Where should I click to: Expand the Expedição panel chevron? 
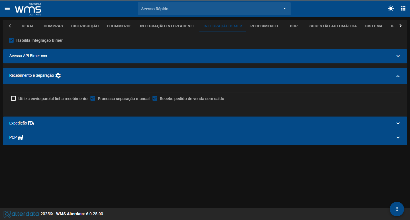(x=398, y=123)
